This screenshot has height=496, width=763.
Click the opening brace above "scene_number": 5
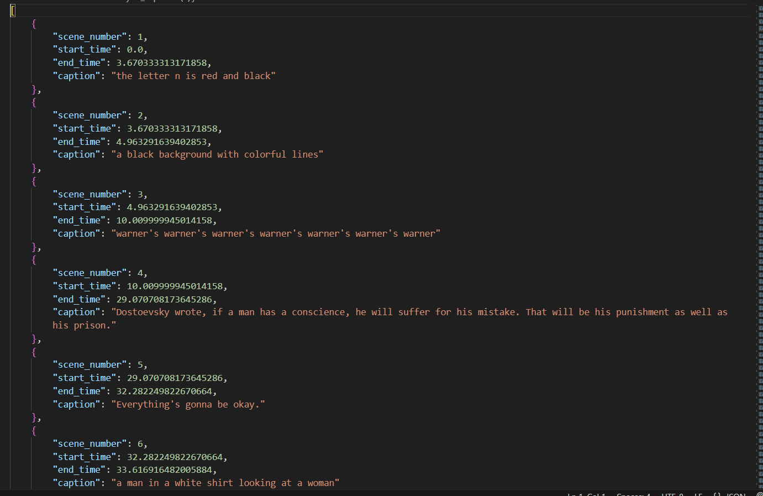34,352
